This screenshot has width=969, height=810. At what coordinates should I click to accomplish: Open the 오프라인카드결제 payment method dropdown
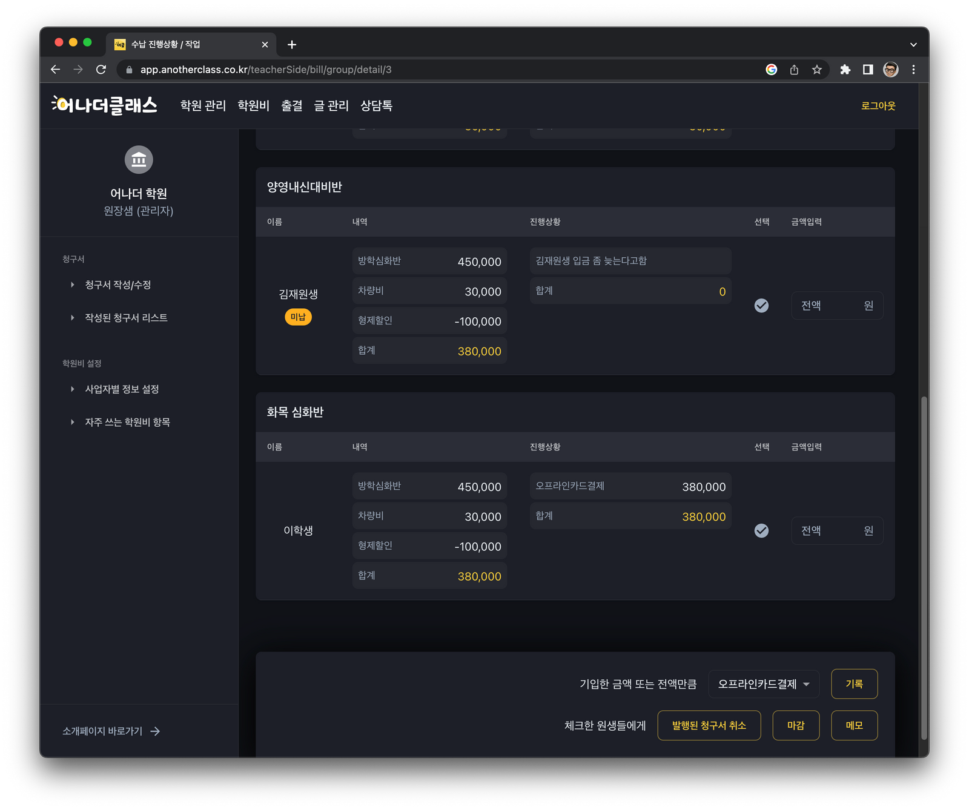pos(764,684)
